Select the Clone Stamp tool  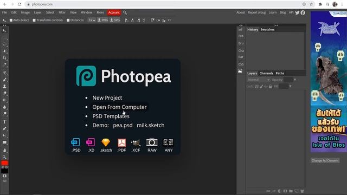[4, 86]
